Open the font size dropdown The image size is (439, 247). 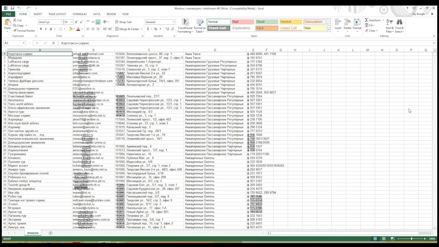pos(71,22)
